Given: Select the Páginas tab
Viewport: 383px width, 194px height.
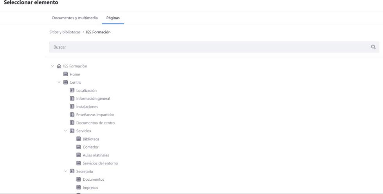Looking at the screenshot, I should pos(113,18).
